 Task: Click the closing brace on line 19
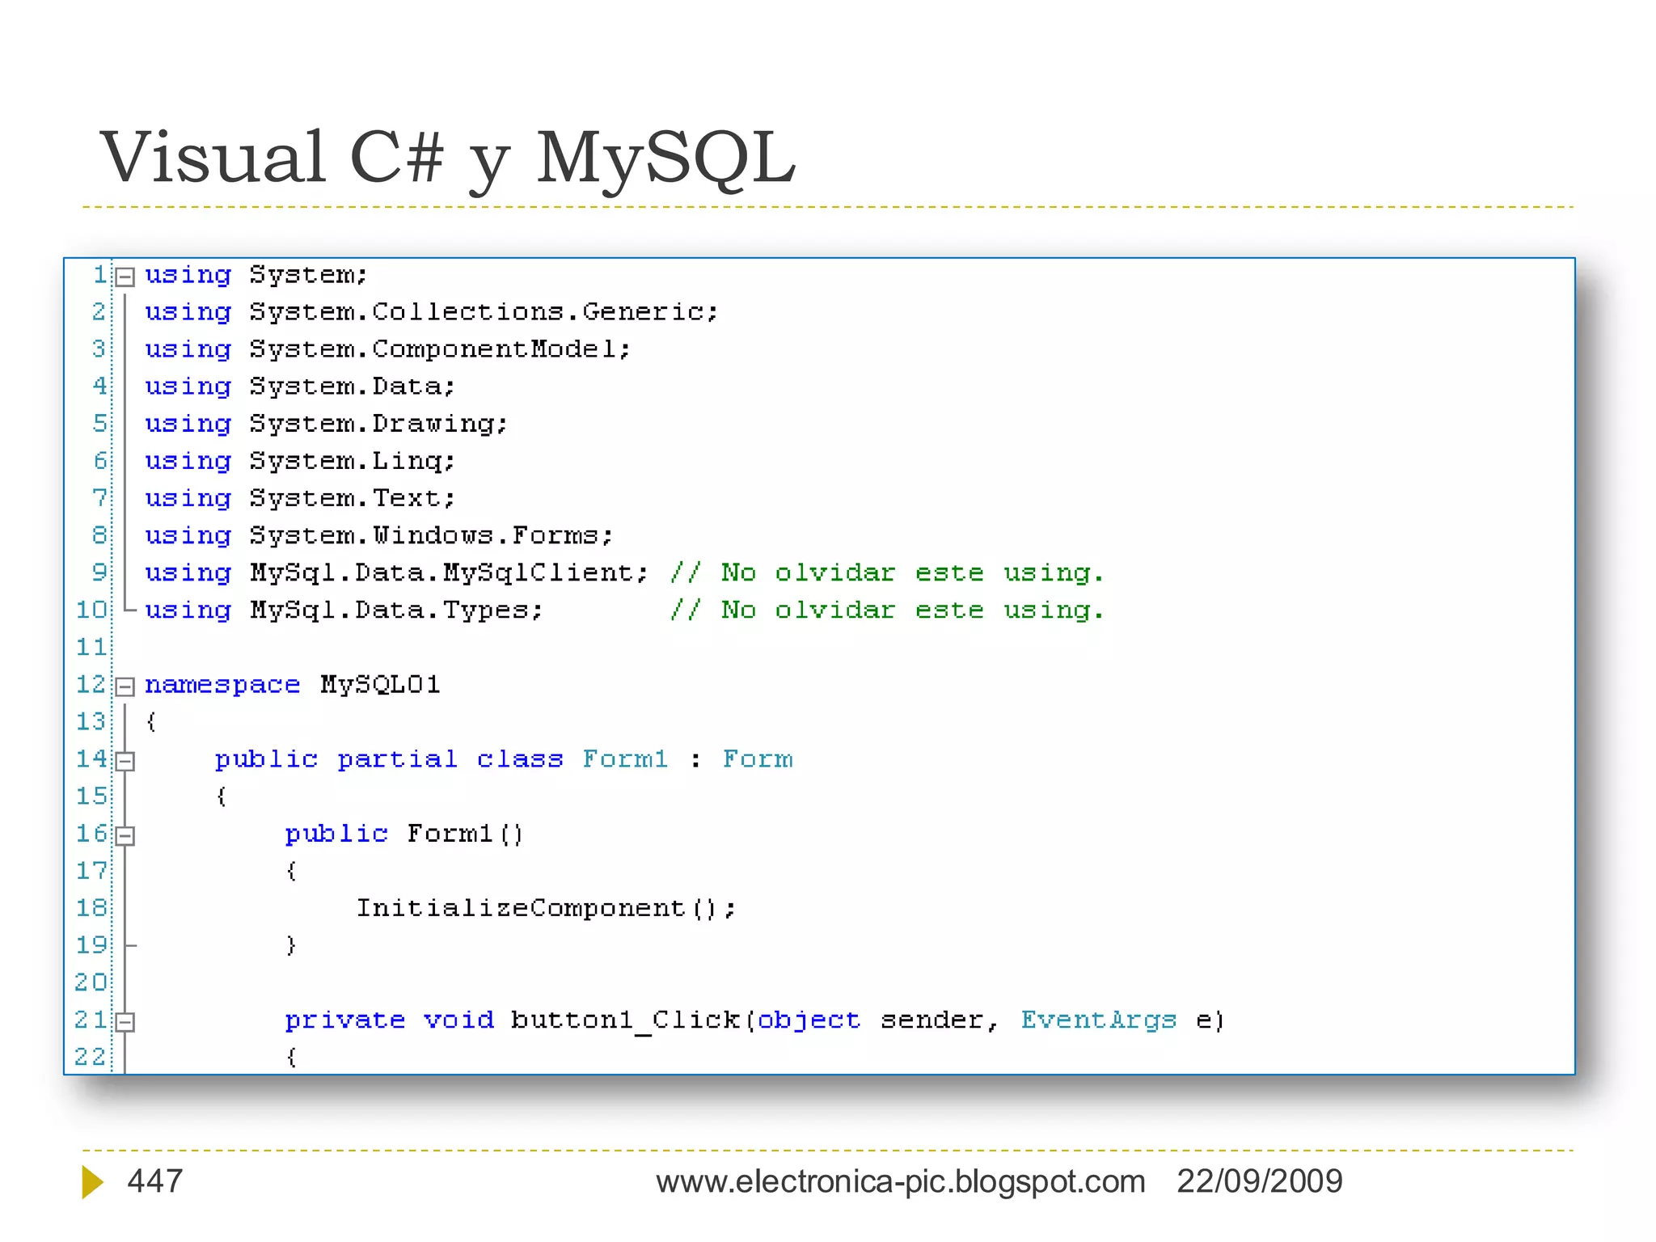(x=292, y=946)
